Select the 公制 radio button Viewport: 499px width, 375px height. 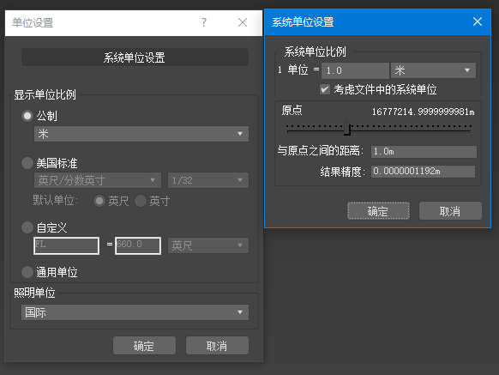pyautogui.click(x=27, y=116)
